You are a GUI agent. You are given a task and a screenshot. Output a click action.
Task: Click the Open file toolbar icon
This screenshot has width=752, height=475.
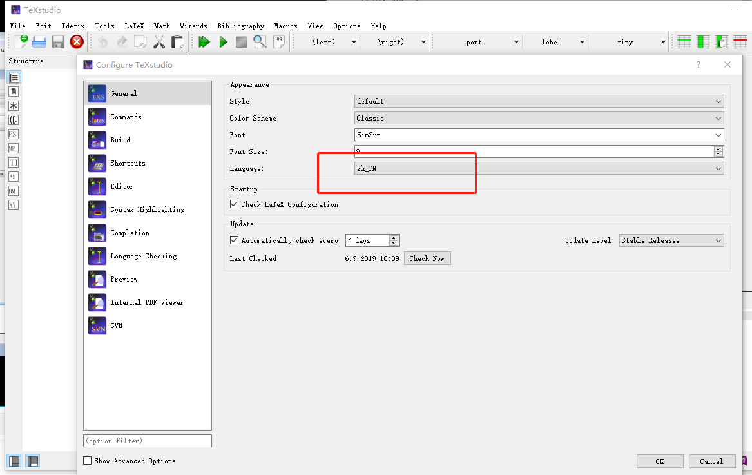point(39,42)
